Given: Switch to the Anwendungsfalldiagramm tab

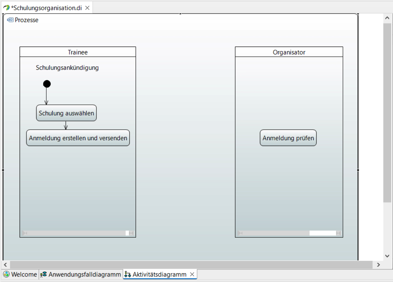Looking at the screenshot, I should click(x=81, y=274).
